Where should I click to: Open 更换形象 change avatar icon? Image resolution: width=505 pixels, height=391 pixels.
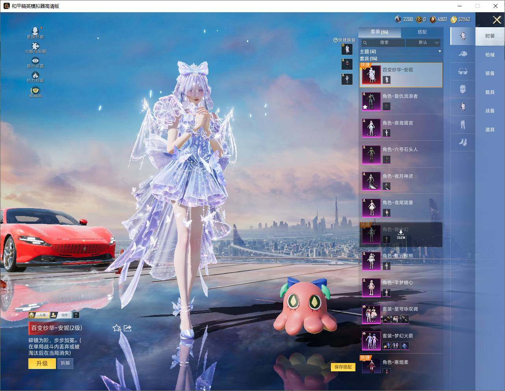coord(35,31)
